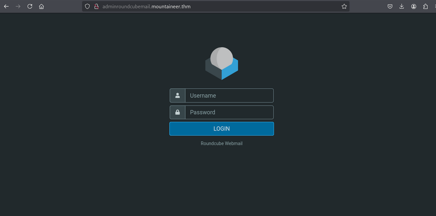Click the browser back arrow
Viewport: 436px width, 216px height.
pos(6,6)
